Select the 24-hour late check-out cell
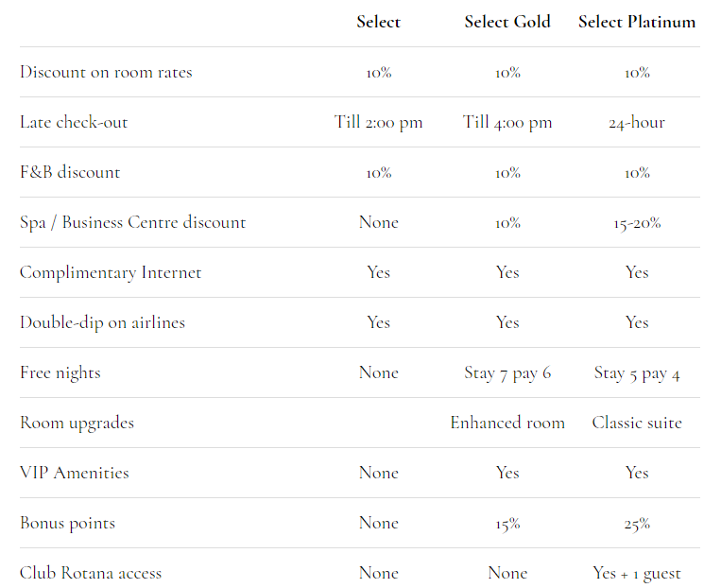The height and width of the screenshot is (588, 704). pos(637,122)
